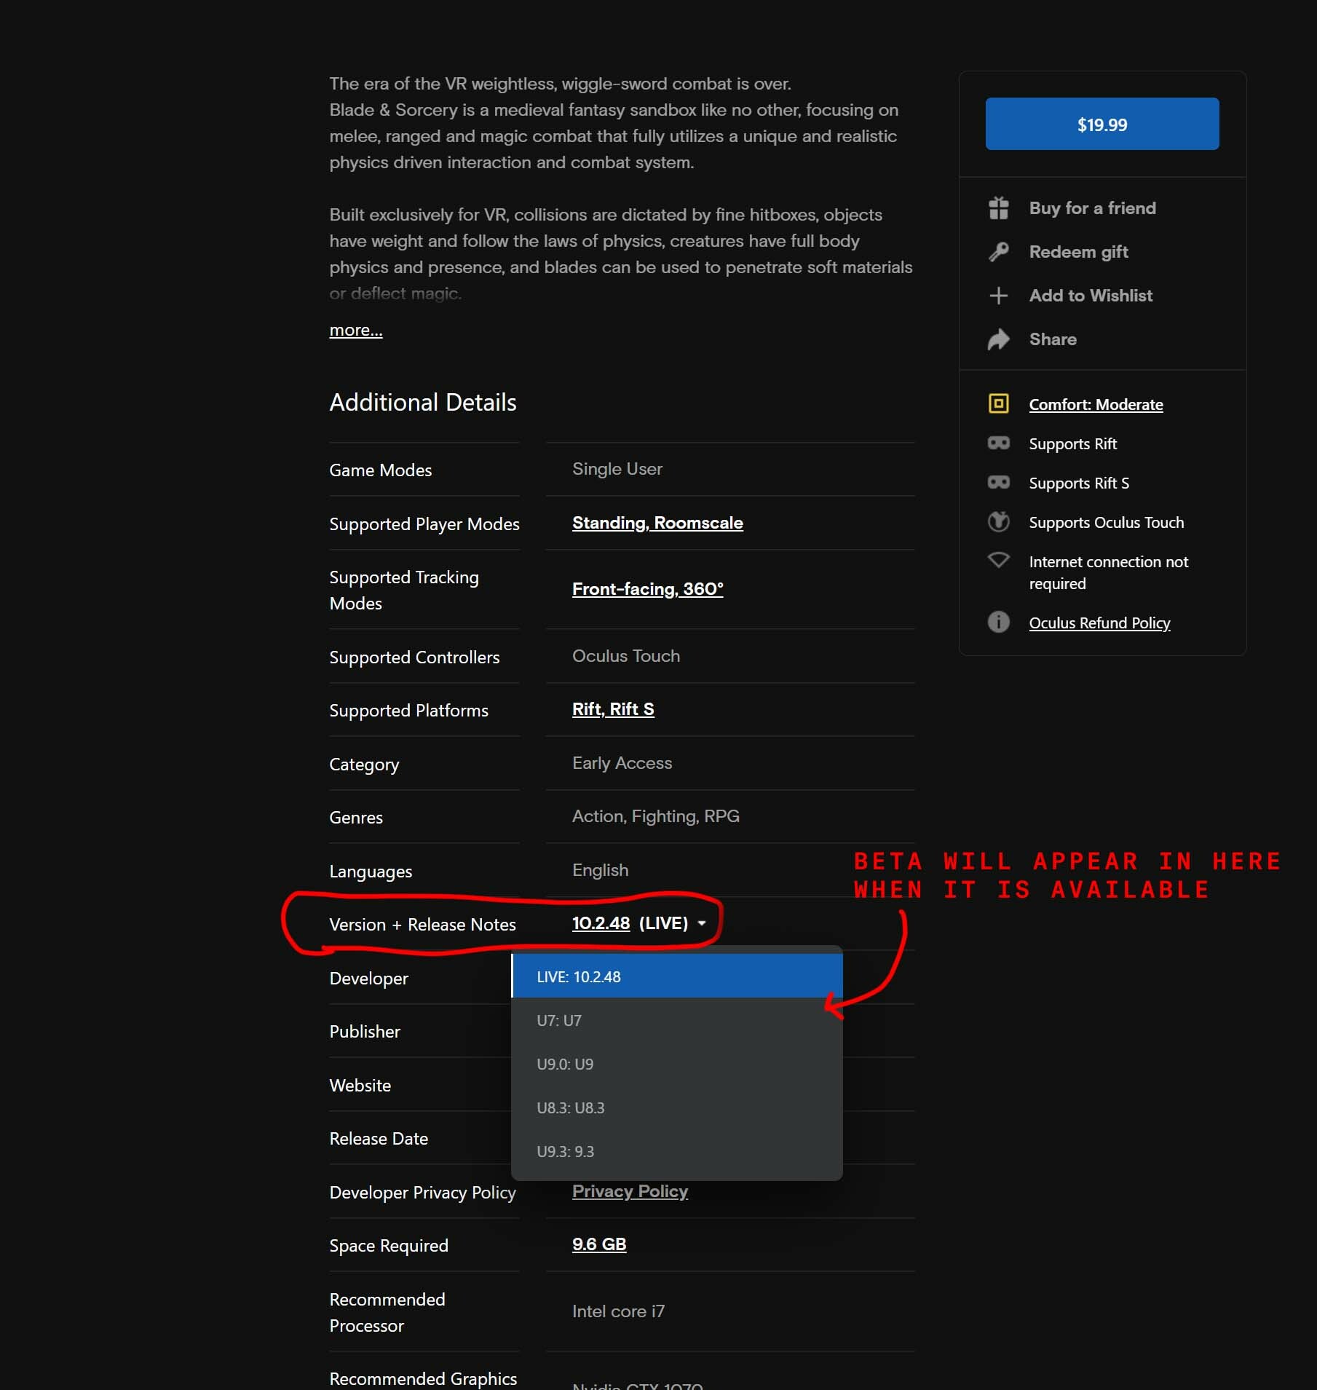Click the plus icon for wishlist
1317x1390 pixels.
click(998, 296)
